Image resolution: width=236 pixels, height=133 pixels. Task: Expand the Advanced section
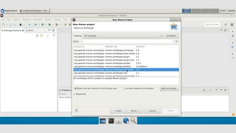[74, 94]
